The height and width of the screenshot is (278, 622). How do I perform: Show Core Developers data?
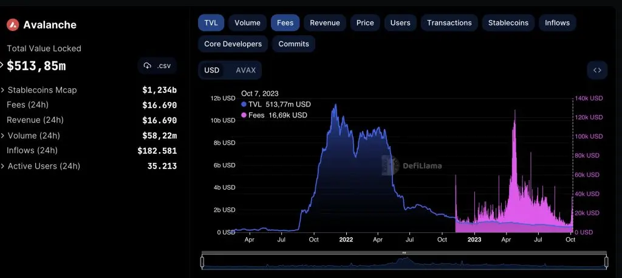[233, 44]
